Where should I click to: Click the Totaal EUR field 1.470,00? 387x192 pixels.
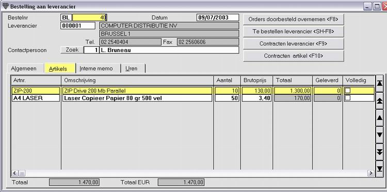tap(181, 182)
